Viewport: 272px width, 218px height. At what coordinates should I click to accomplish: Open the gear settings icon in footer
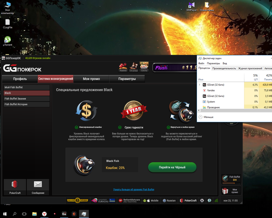[202, 201]
